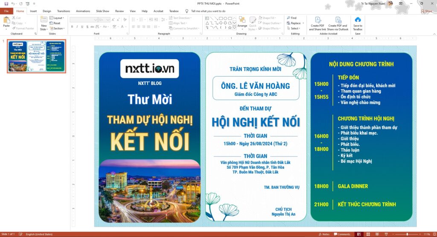
Task: Click the Notes button in status bar
Action: coord(324,234)
